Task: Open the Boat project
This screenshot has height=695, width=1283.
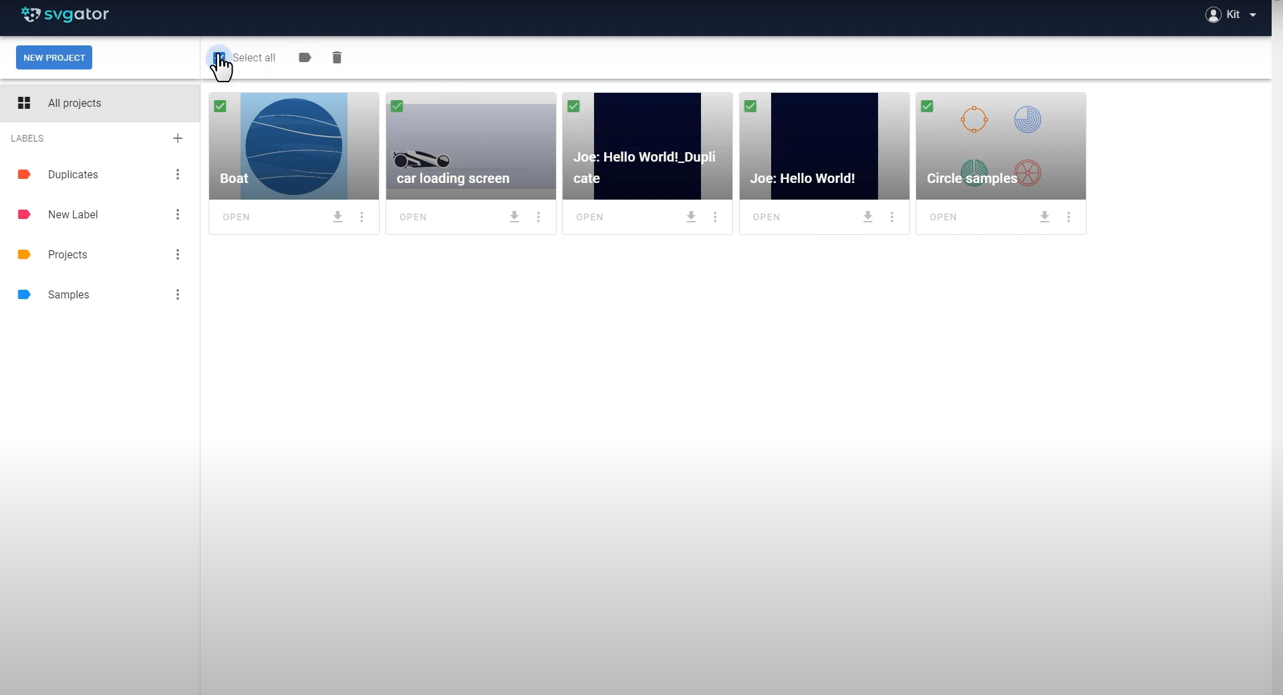Action: tap(236, 217)
